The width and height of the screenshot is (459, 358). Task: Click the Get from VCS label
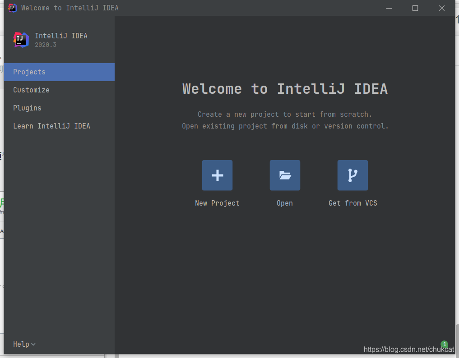click(353, 203)
